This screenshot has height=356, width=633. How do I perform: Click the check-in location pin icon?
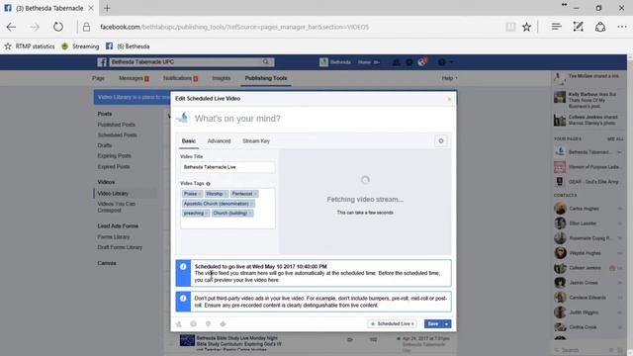(208, 324)
